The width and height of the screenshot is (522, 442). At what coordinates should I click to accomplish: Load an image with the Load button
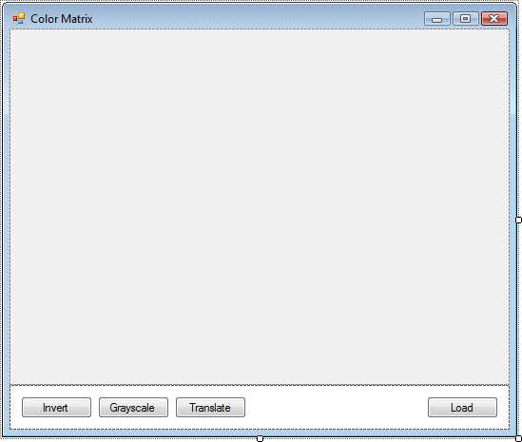pos(462,407)
